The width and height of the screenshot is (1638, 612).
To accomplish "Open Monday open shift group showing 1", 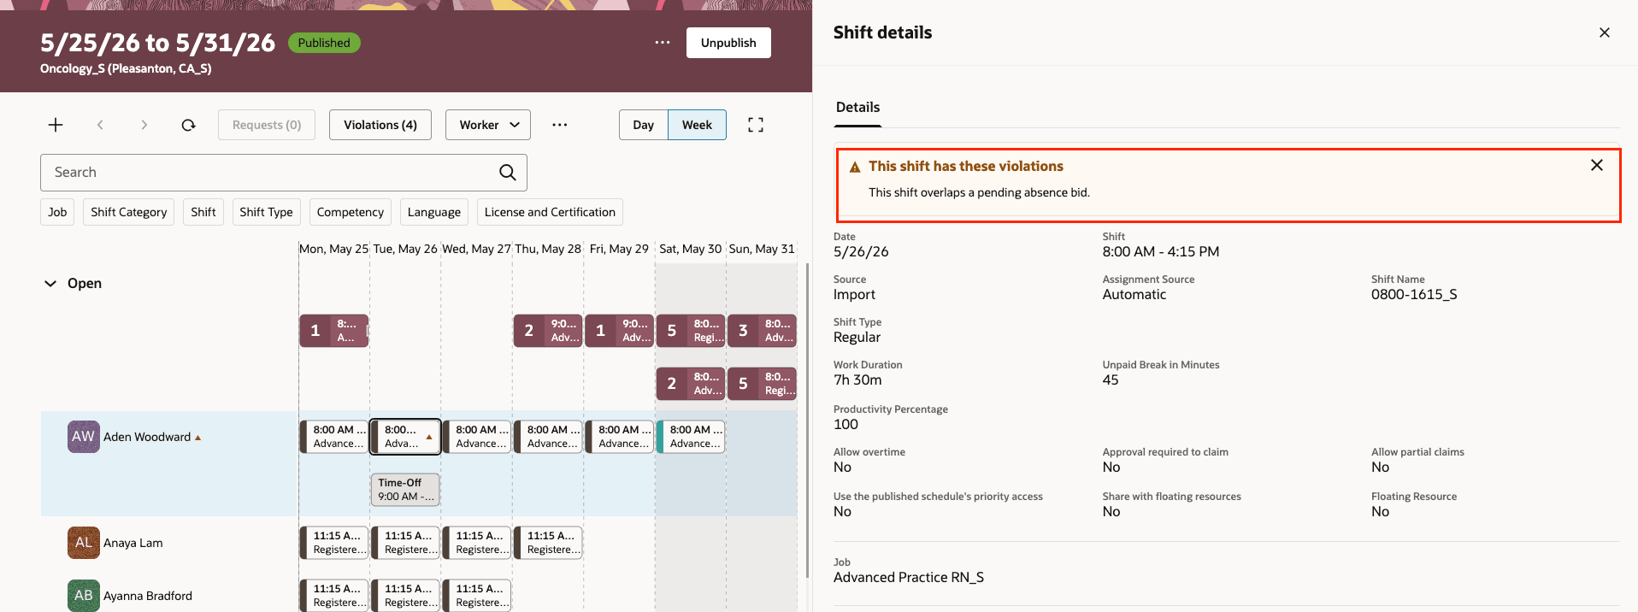I will (334, 331).
